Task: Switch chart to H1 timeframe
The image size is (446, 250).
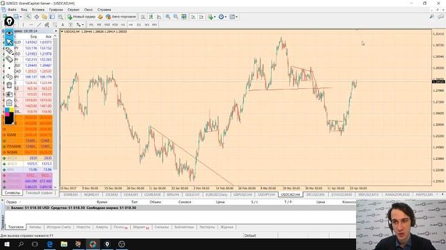Action: point(123,25)
